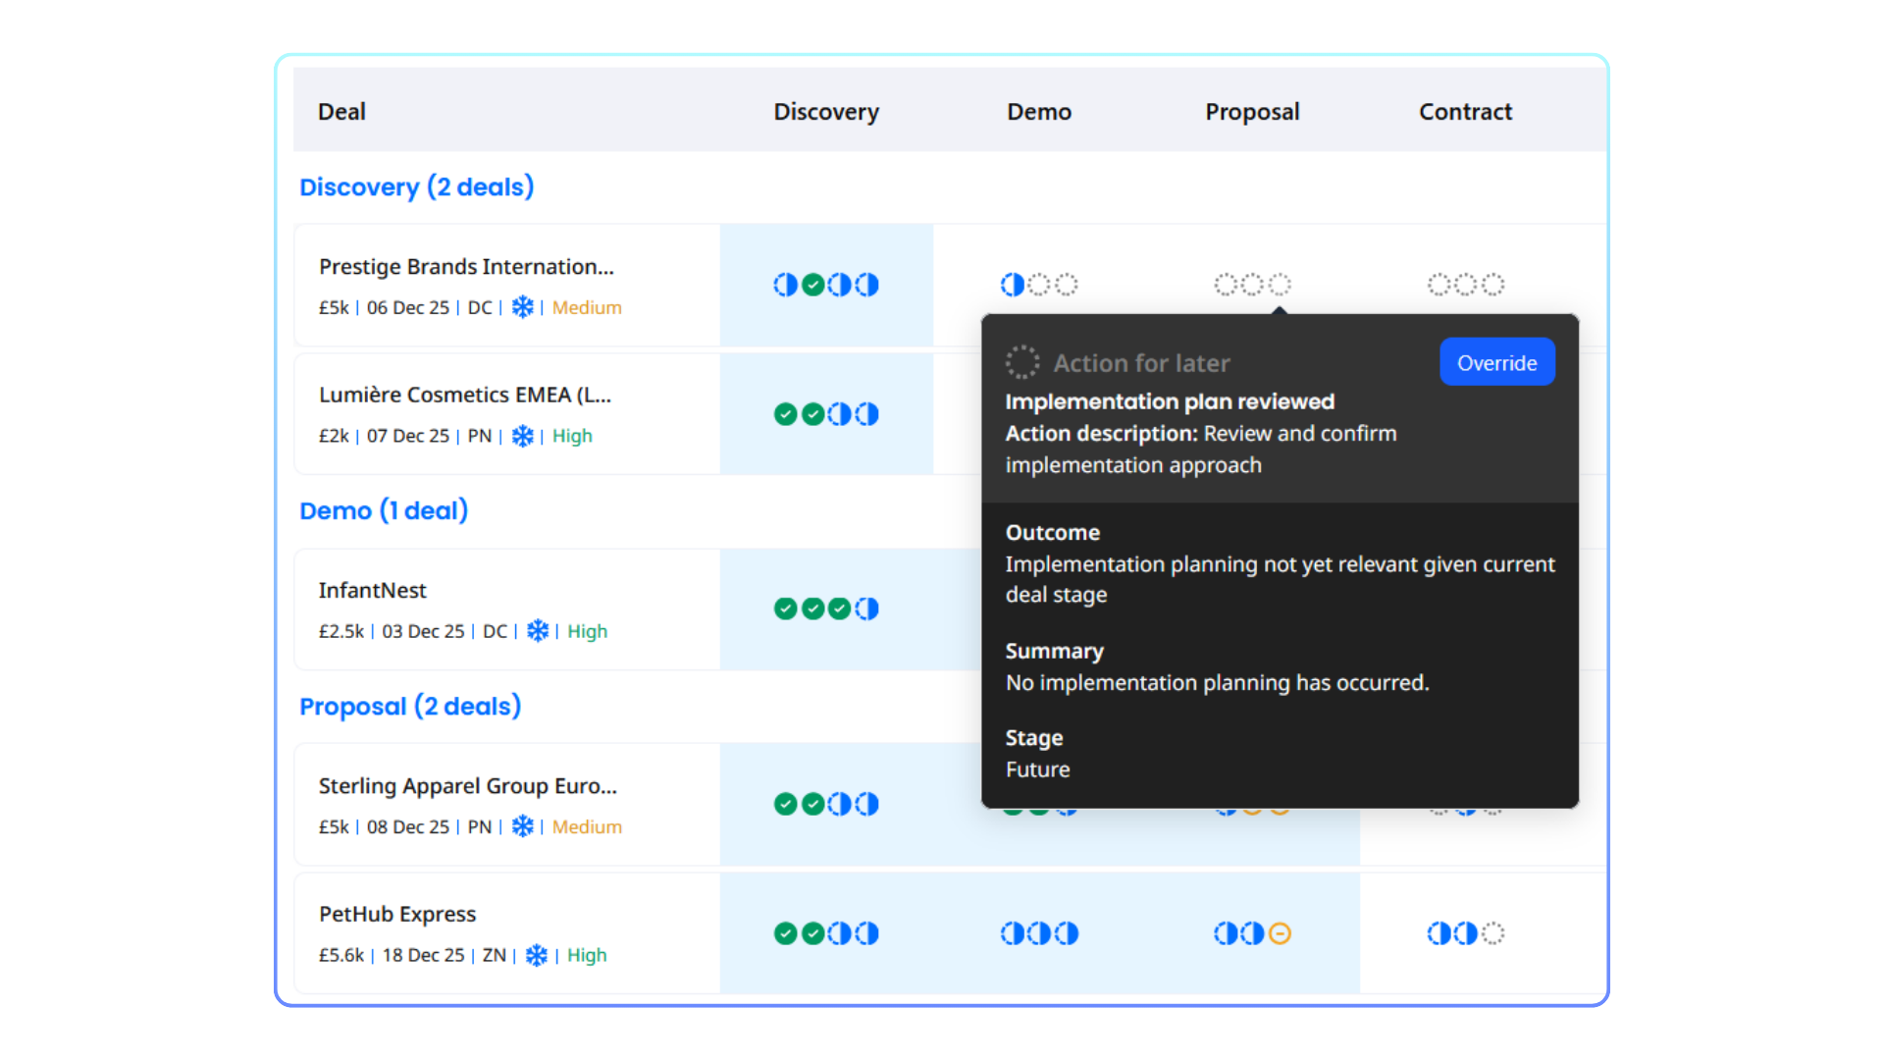Click dotted Action for later icon
This screenshot has height=1060, width=1884.
(x=1021, y=362)
